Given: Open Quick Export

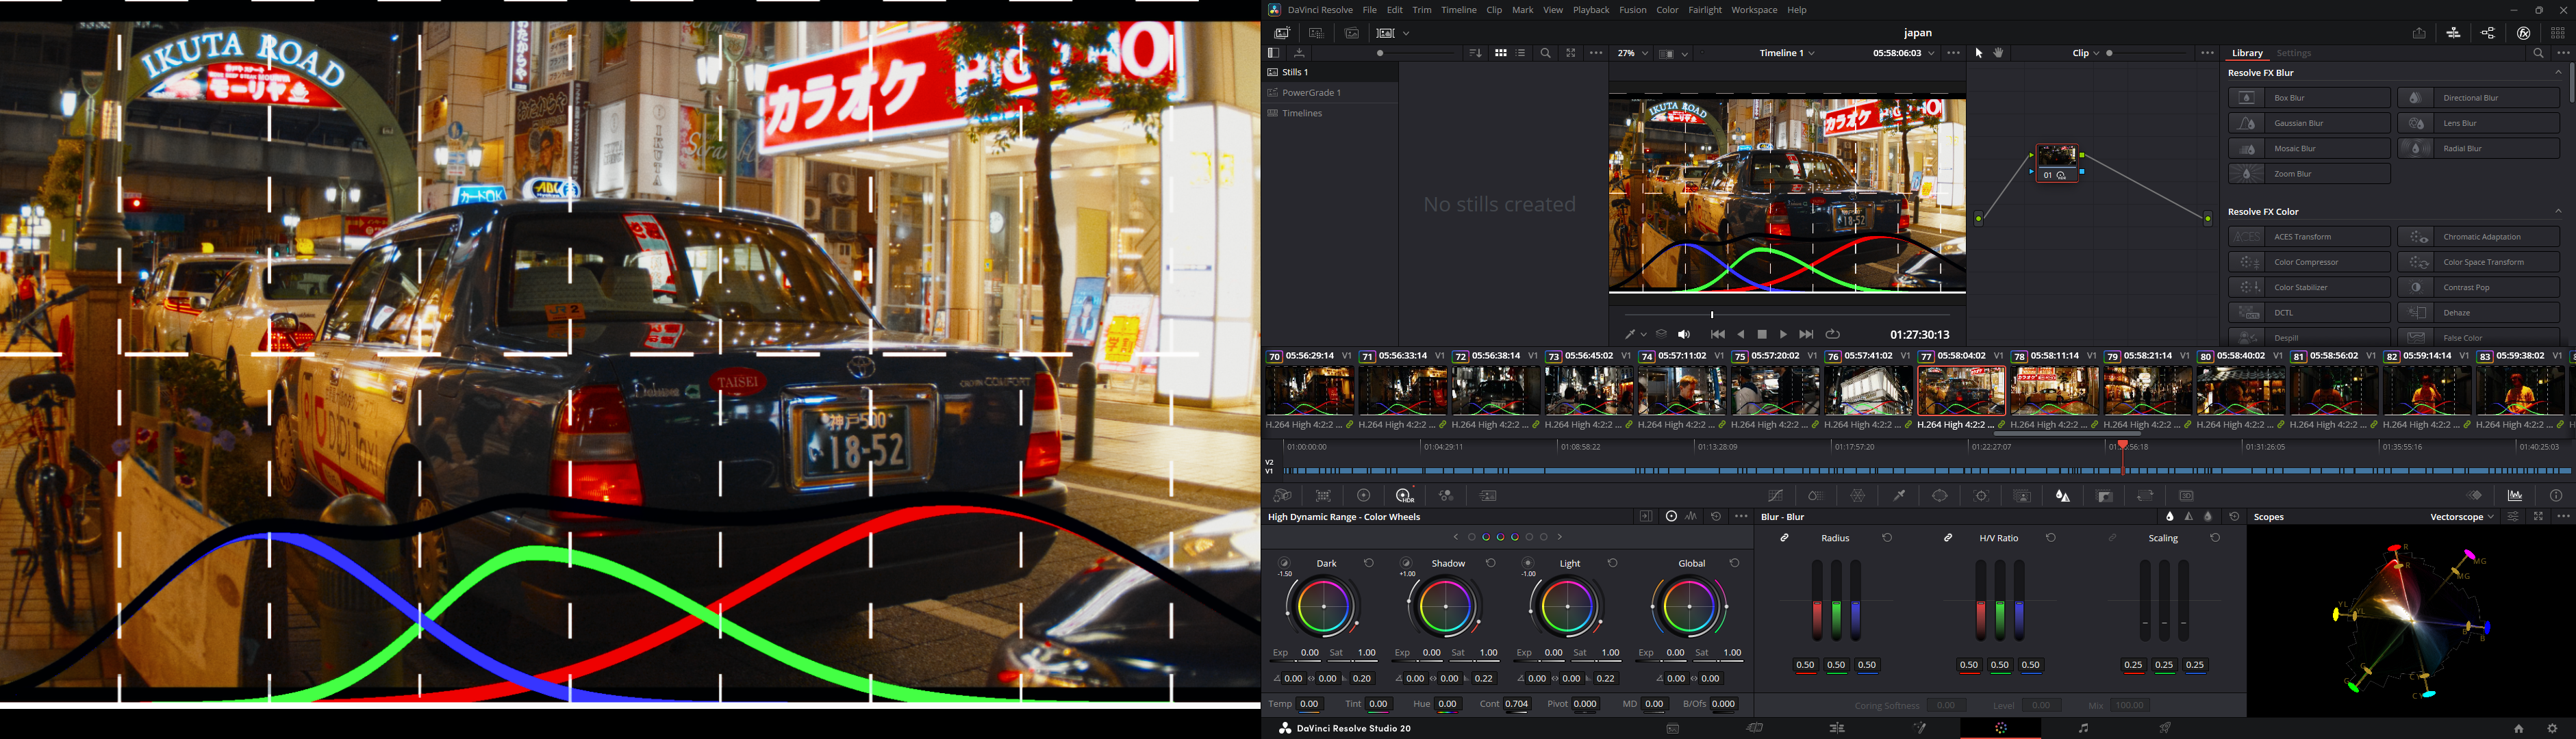Looking at the screenshot, I should point(2418,33).
